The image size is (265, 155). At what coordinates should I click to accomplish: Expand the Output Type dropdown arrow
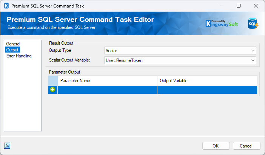253,51
